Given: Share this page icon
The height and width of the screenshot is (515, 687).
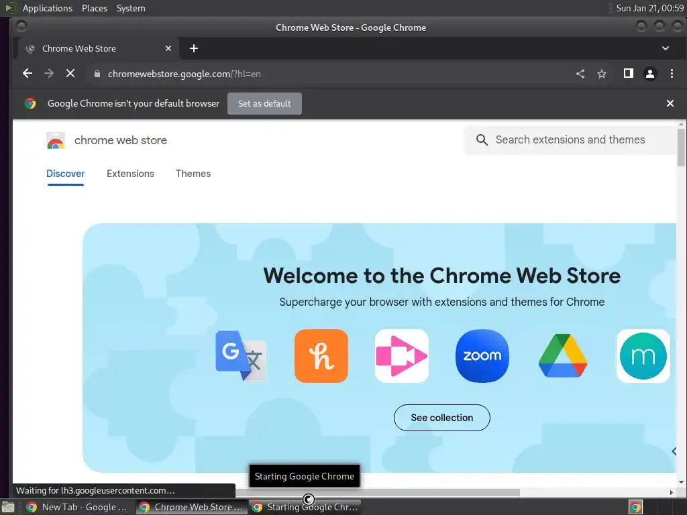Looking at the screenshot, I should pos(580,74).
